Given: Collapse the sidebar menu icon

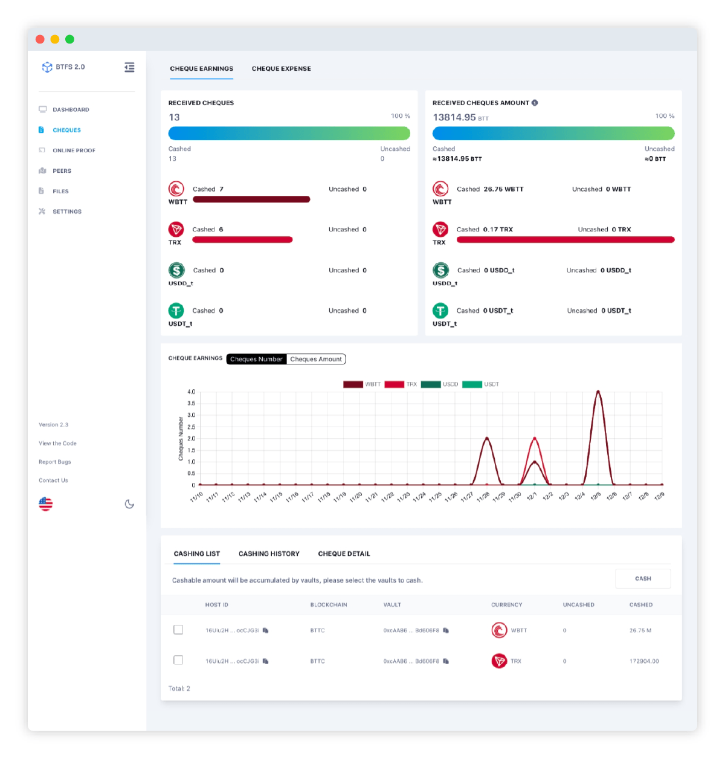Looking at the screenshot, I should pos(129,67).
